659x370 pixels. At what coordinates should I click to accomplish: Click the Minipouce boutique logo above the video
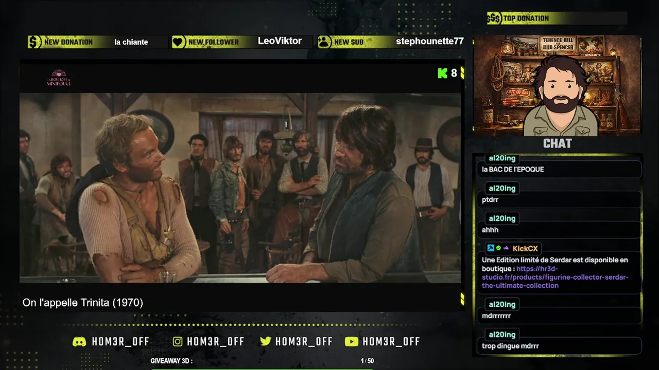point(59,78)
